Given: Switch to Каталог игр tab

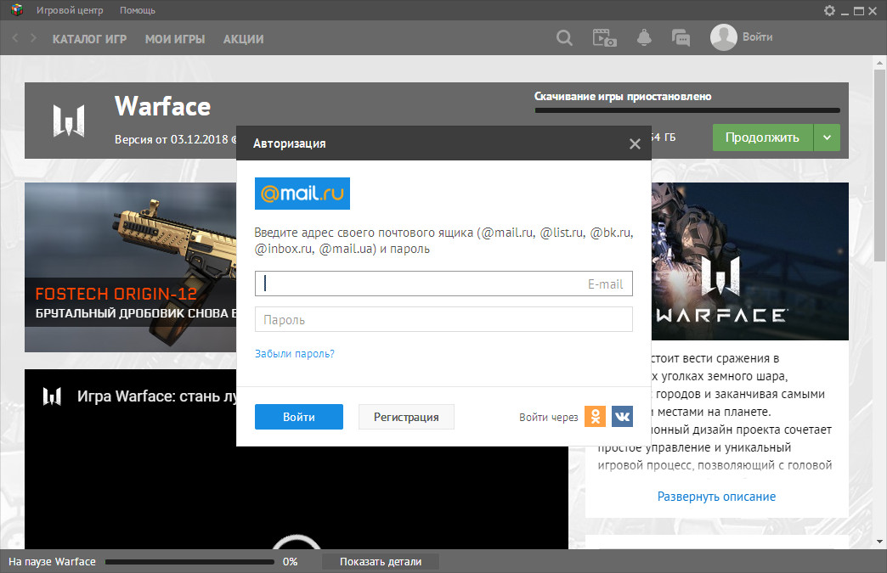Looking at the screenshot, I should pos(89,39).
